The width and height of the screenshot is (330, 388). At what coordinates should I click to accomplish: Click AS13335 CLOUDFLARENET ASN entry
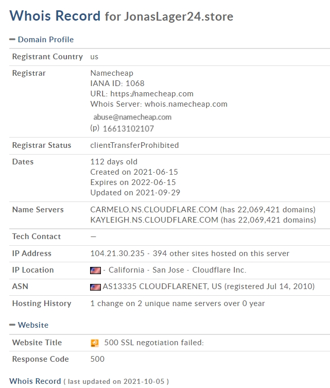(x=162, y=286)
